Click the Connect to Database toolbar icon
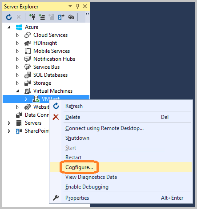The height and width of the screenshot is (209, 197). point(32,17)
